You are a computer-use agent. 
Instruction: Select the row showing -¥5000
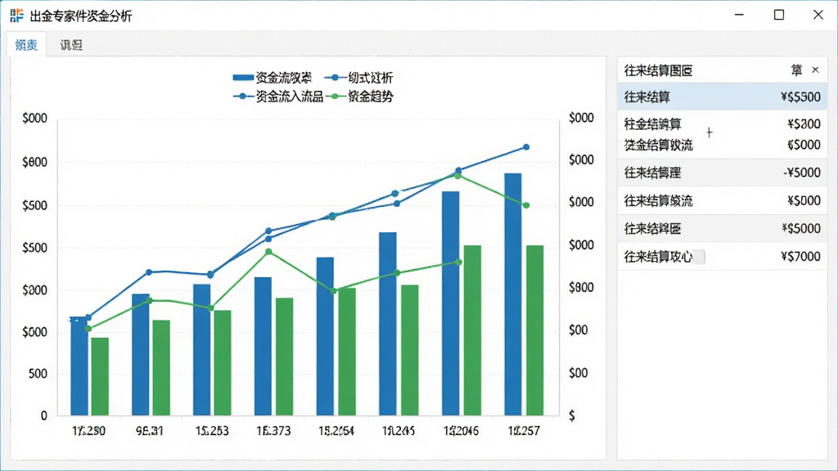[x=722, y=173]
